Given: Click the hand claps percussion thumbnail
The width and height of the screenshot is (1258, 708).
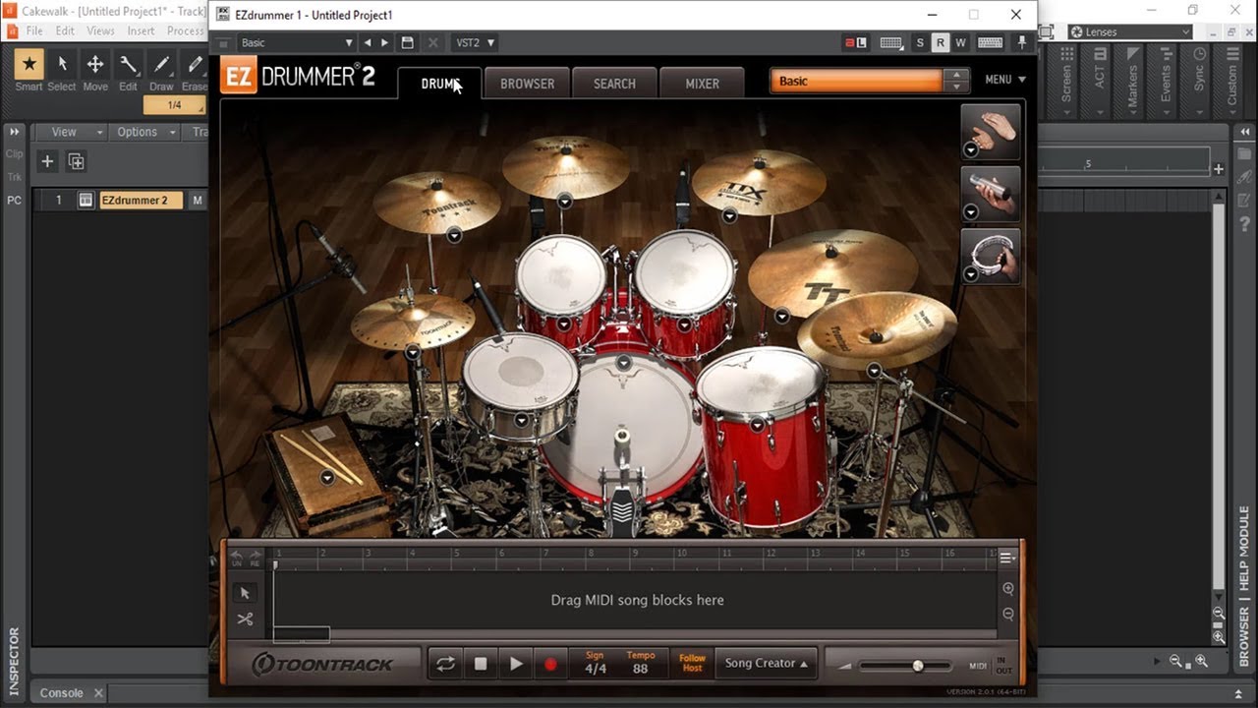Looking at the screenshot, I should [991, 132].
